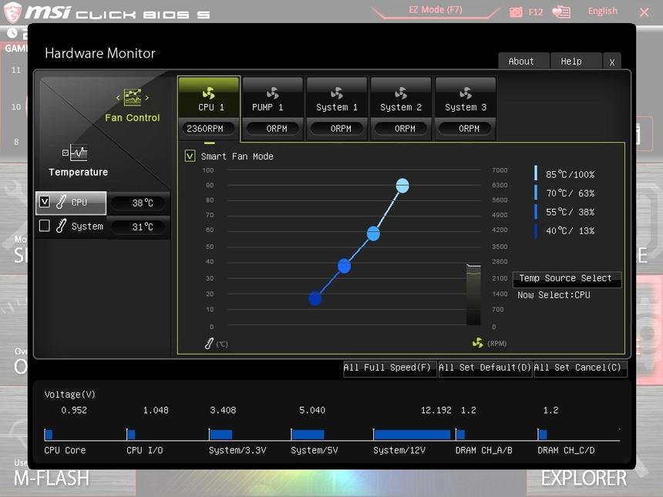Click the System/5V voltage bar
663x497 pixels.
[x=308, y=435]
